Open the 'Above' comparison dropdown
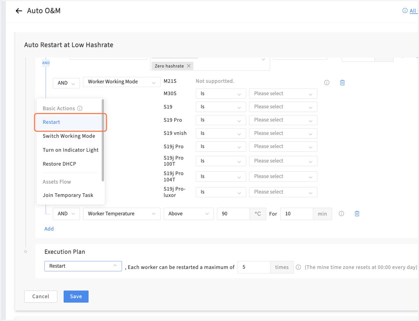The image size is (419, 321). click(189, 214)
